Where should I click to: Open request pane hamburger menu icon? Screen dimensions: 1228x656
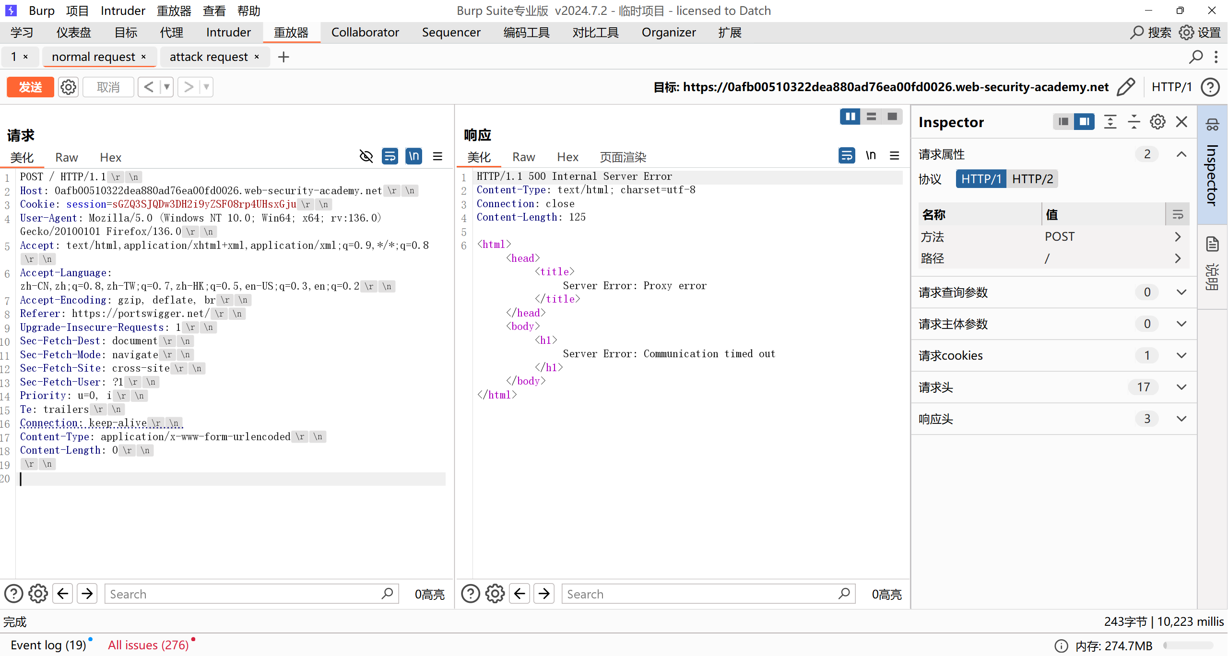[437, 156]
